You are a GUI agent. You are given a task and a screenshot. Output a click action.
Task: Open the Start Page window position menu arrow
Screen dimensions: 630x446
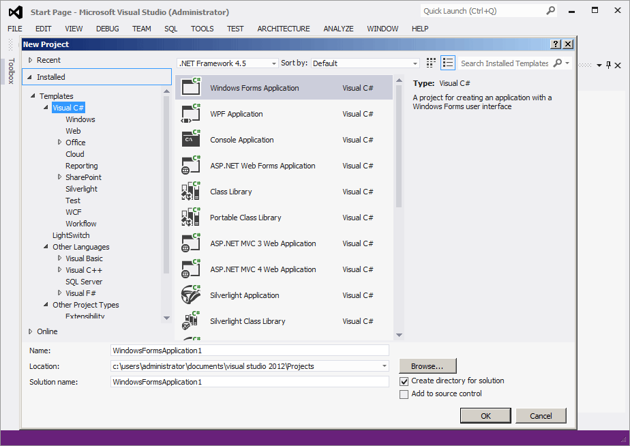tap(599, 65)
